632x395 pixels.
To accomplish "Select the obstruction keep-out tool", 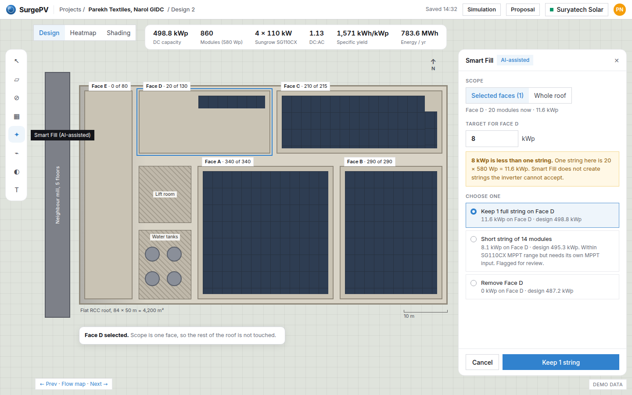I will 17,98.
